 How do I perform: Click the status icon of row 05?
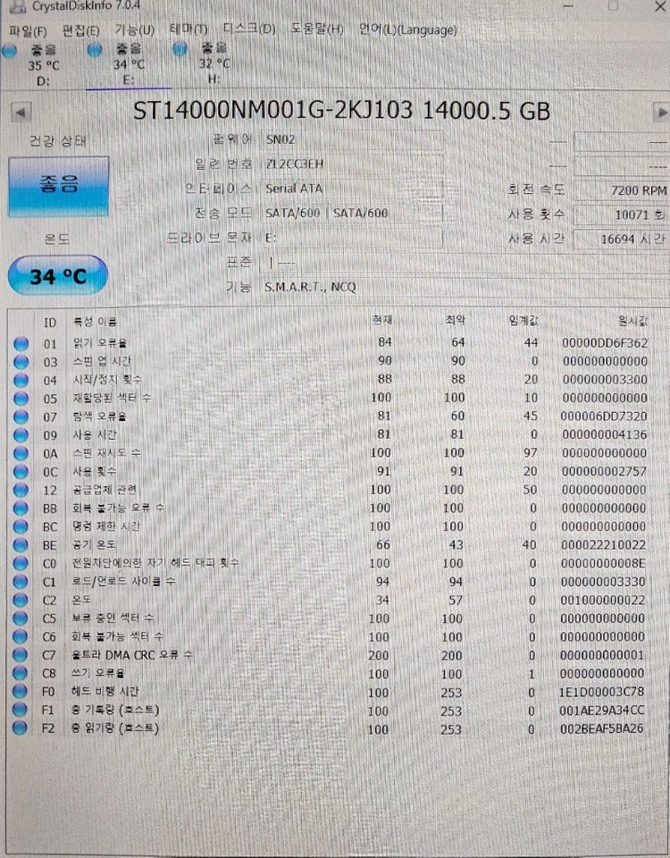(x=21, y=399)
